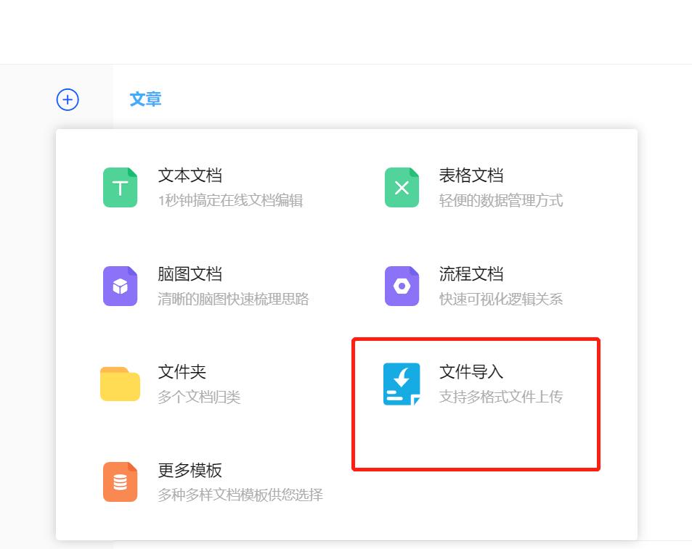This screenshot has height=549, width=692.
Task: Click text 支持多格式文件上传
Action: point(501,397)
